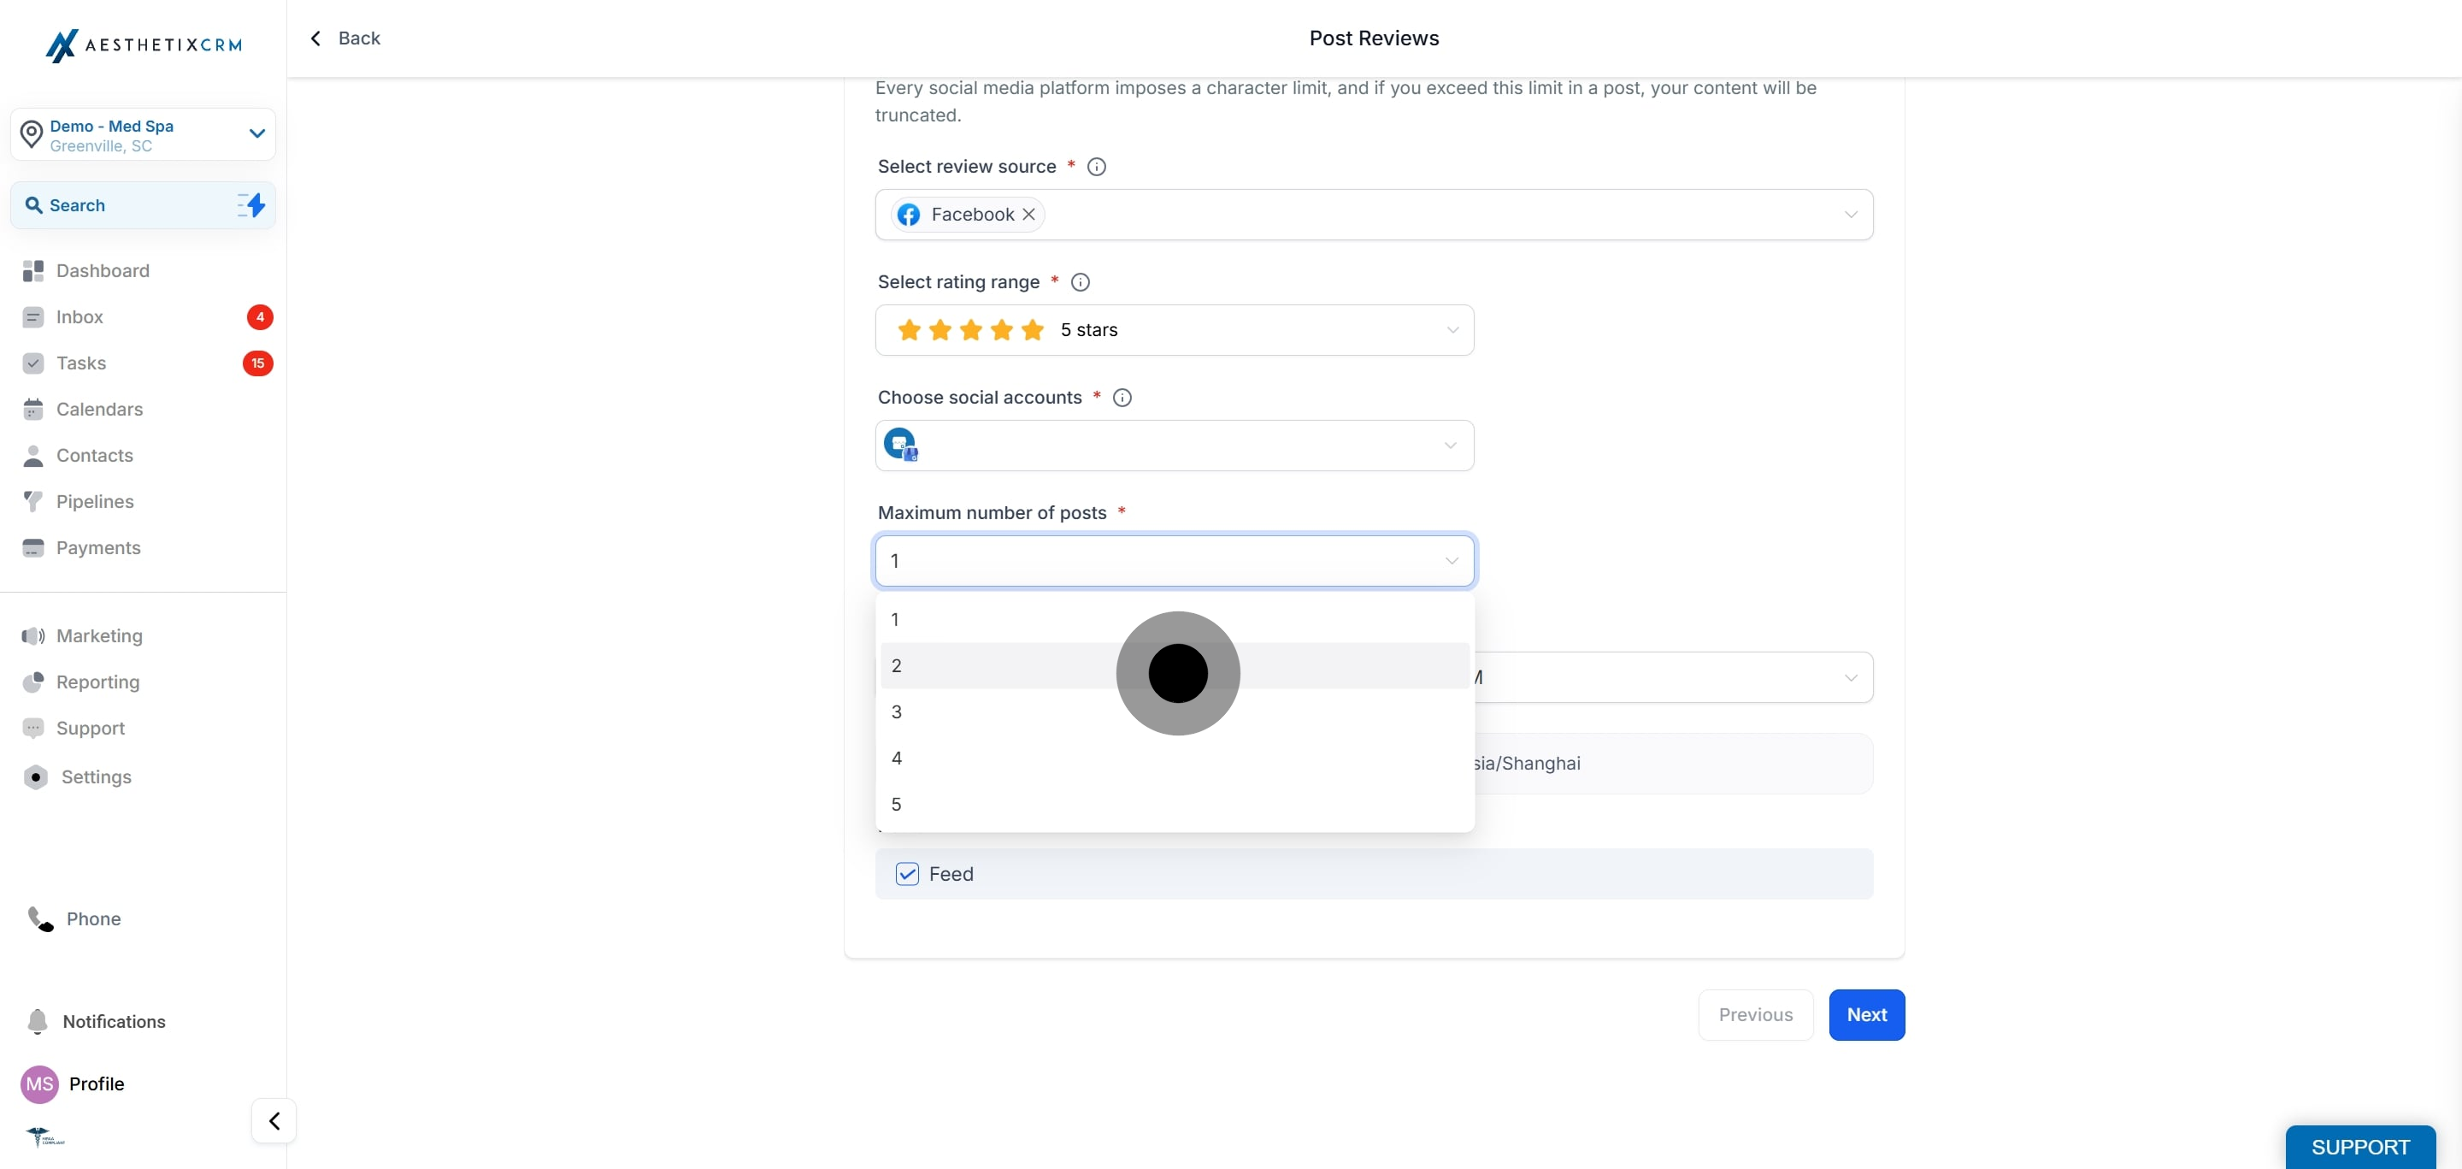
Task: Open Marketing in the sidebar
Action: 99,635
